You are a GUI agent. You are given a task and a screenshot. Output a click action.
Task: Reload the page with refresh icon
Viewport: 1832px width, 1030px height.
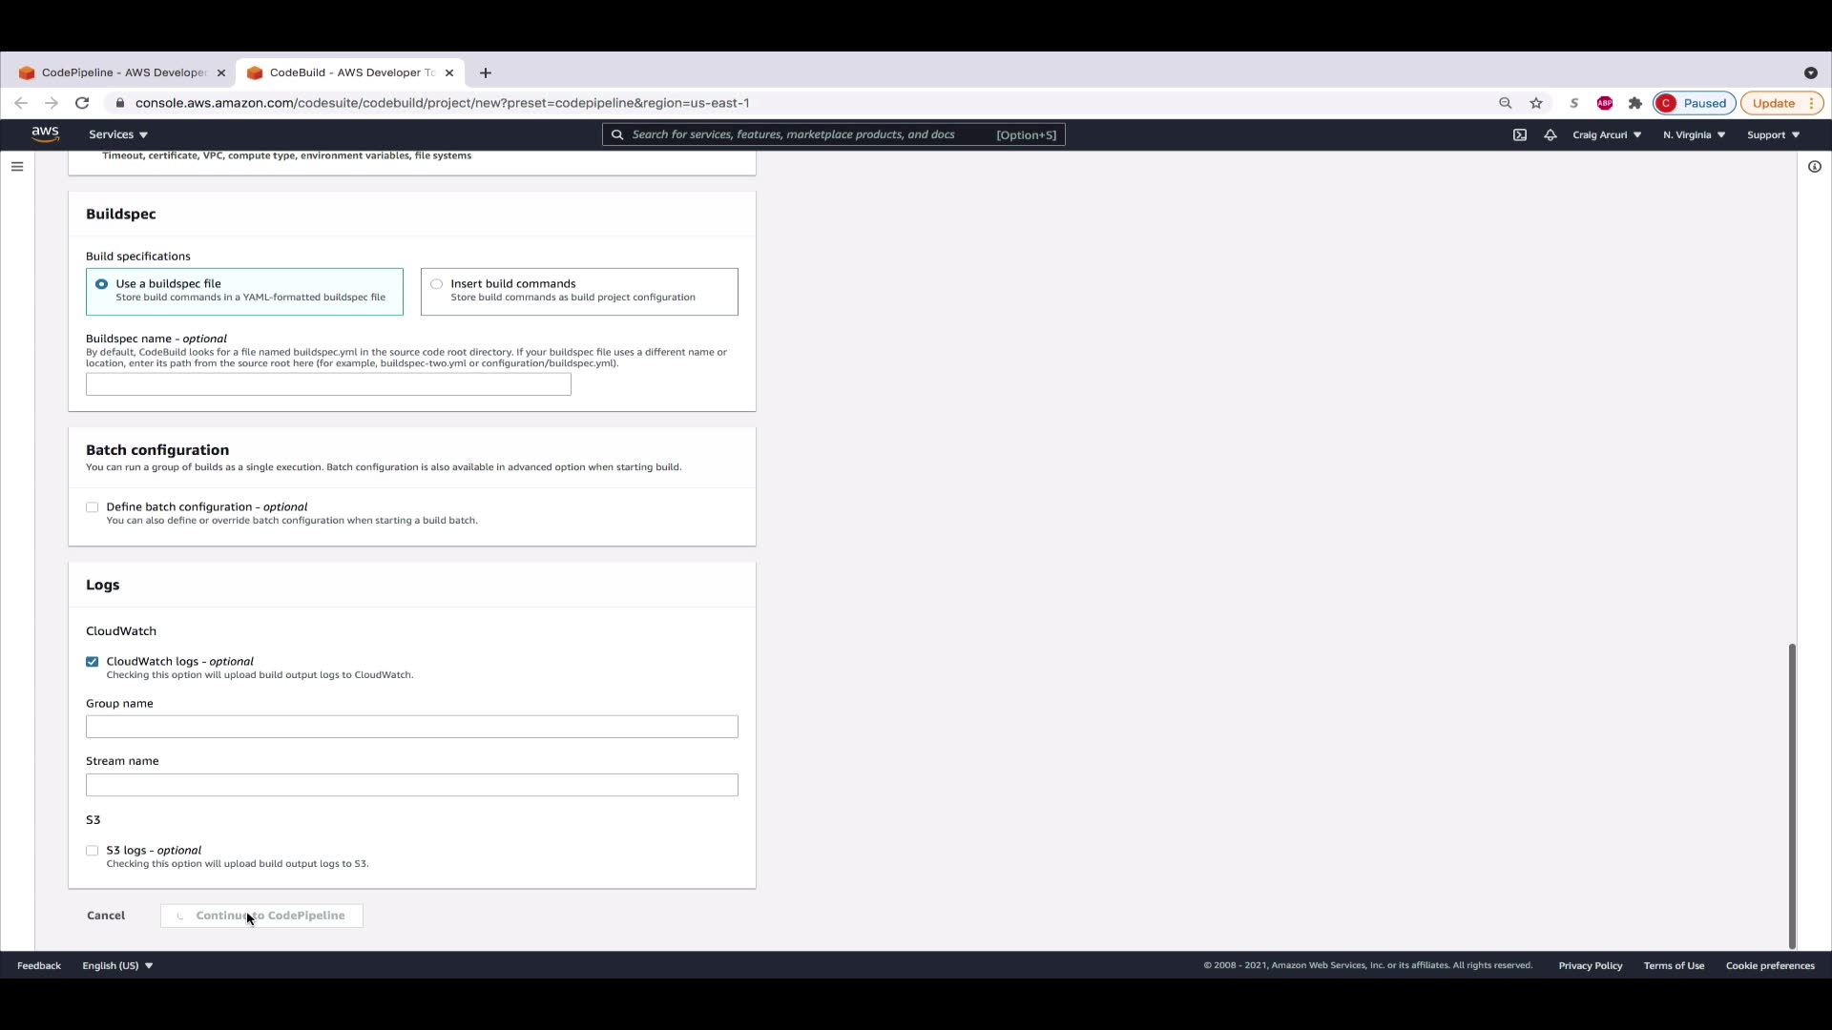[x=82, y=103]
